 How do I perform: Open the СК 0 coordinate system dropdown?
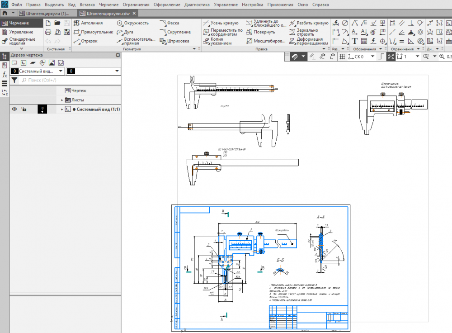[x=372, y=57]
